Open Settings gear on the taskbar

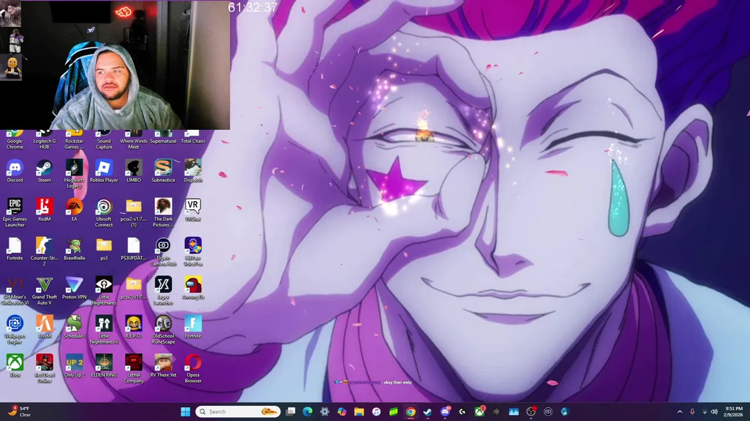(325, 412)
